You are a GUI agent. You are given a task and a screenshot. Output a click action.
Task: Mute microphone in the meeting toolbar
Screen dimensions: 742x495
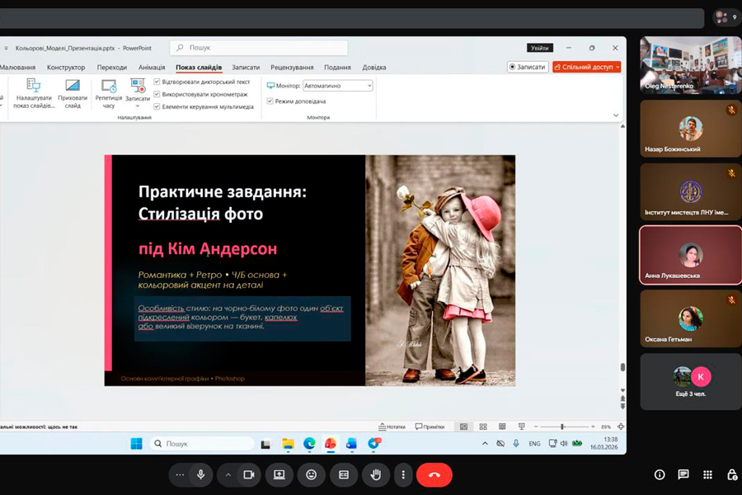point(200,474)
